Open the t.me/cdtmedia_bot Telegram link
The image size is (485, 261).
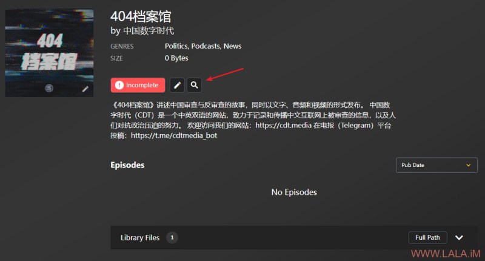(x=174, y=135)
